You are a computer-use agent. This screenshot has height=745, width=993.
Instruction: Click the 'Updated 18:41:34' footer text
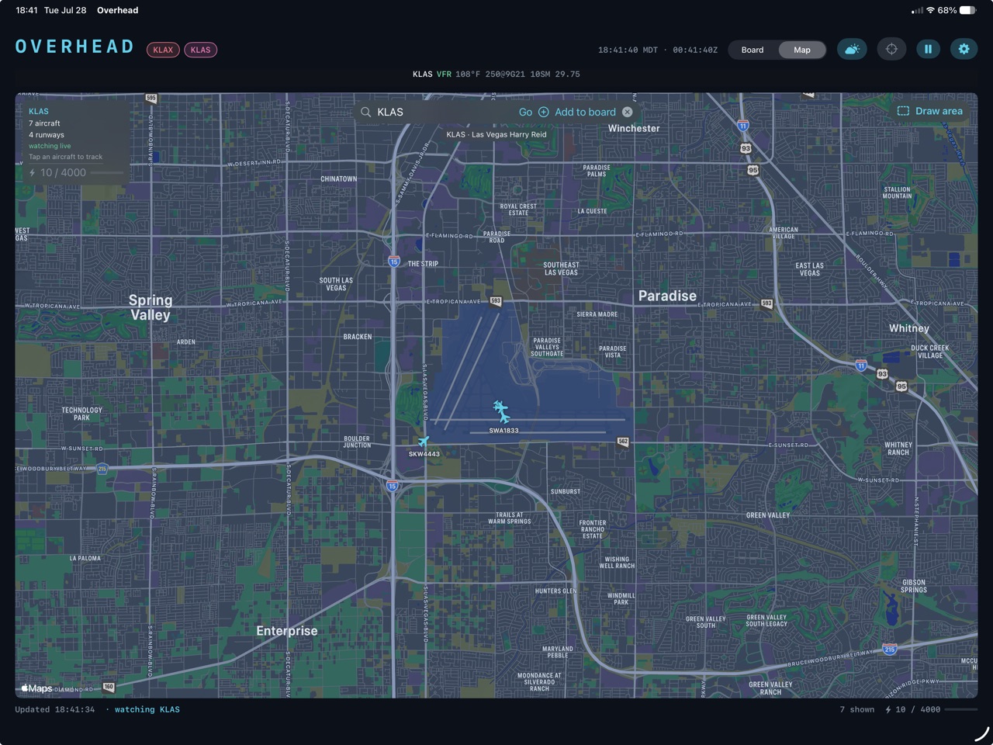pos(55,709)
